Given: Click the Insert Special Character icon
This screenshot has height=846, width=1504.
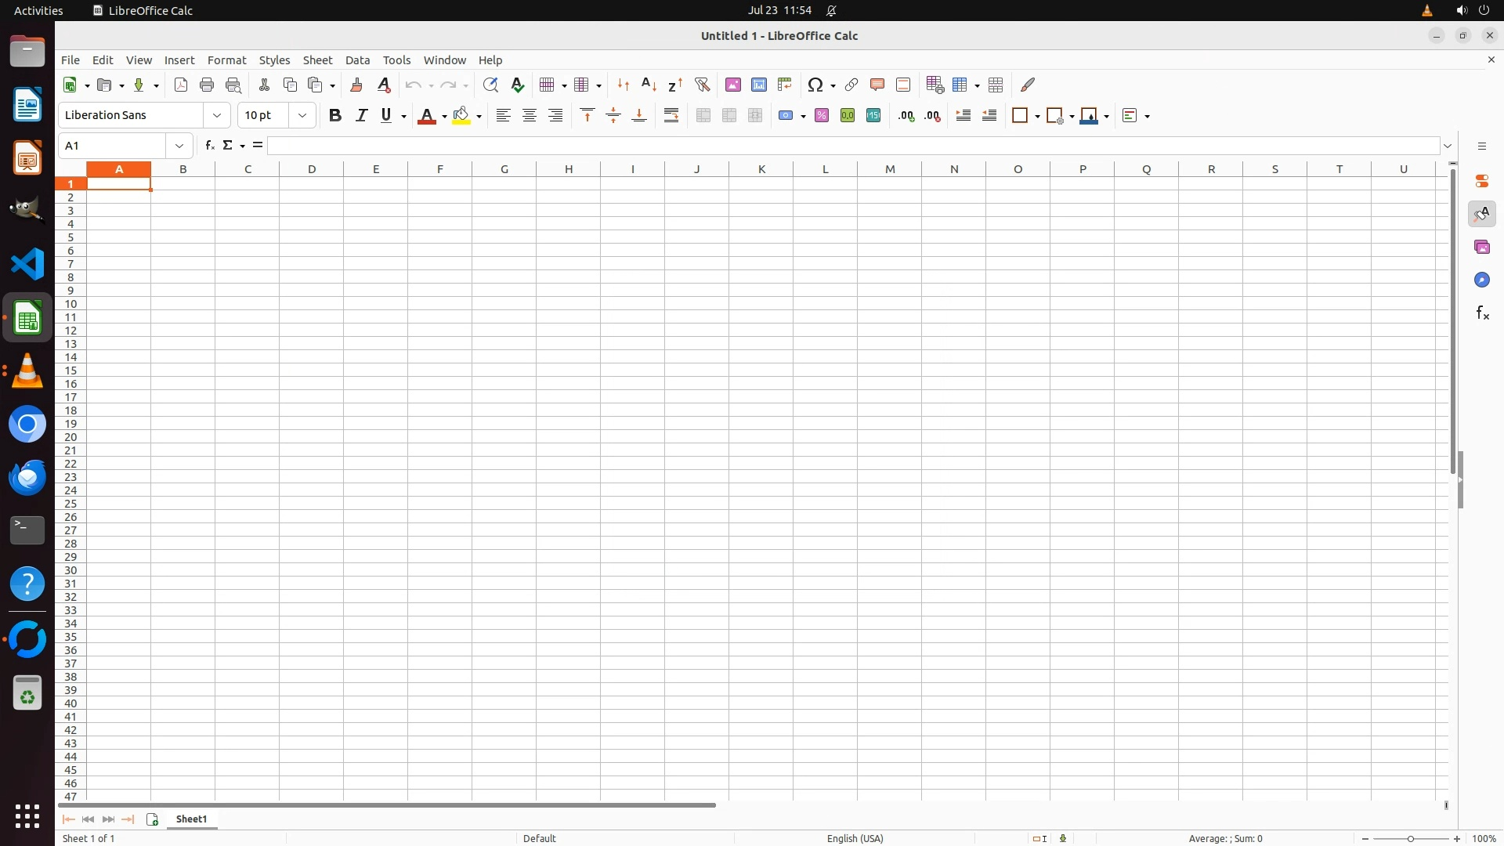Looking at the screenshot, I should point(815,85).
